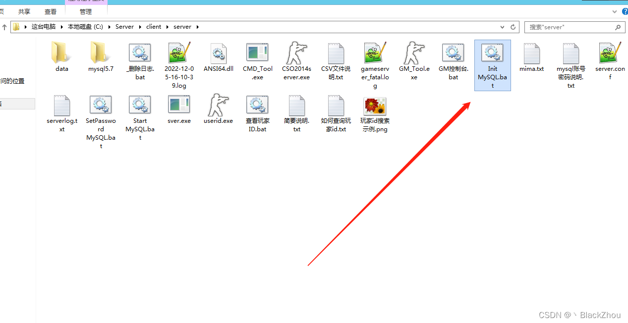Screen dimensions: 628x323
Task: Select the CMD_Tool.exe program icon
Action: point(257,53)
